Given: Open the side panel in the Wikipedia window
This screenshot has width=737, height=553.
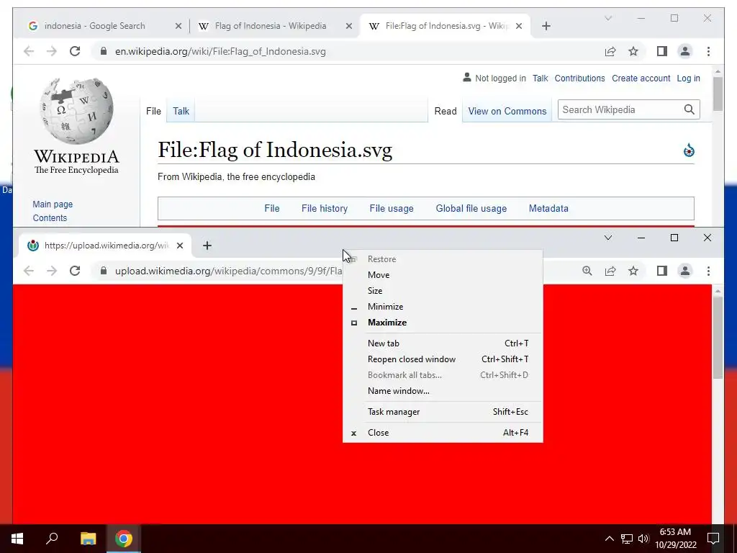Looking at the screenshot, I should [662, 51].
